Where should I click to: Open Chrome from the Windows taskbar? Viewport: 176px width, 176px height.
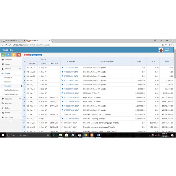(x=85, y=135)
